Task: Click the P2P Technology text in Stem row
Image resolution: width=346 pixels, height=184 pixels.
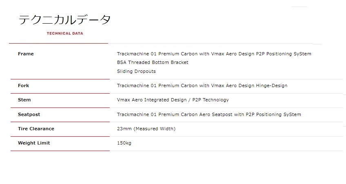Action: click(x=211, y=100)
